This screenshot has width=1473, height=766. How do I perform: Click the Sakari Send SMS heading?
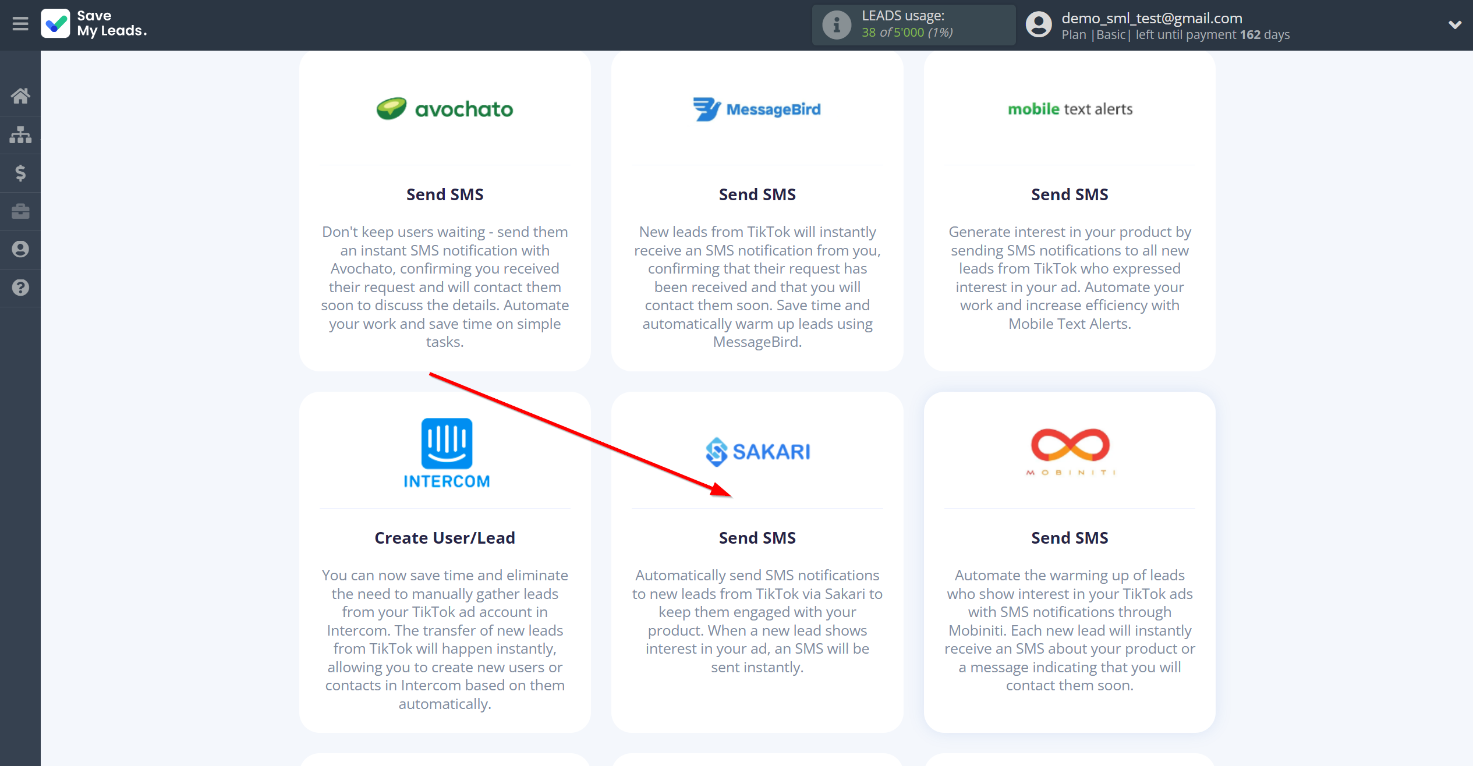[757, 538]
